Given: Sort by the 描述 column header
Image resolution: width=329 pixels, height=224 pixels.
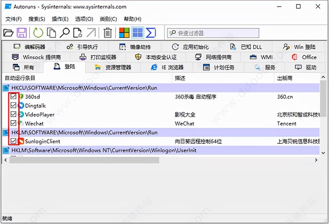Looking at the screenshot, I should tap(223, 78).
